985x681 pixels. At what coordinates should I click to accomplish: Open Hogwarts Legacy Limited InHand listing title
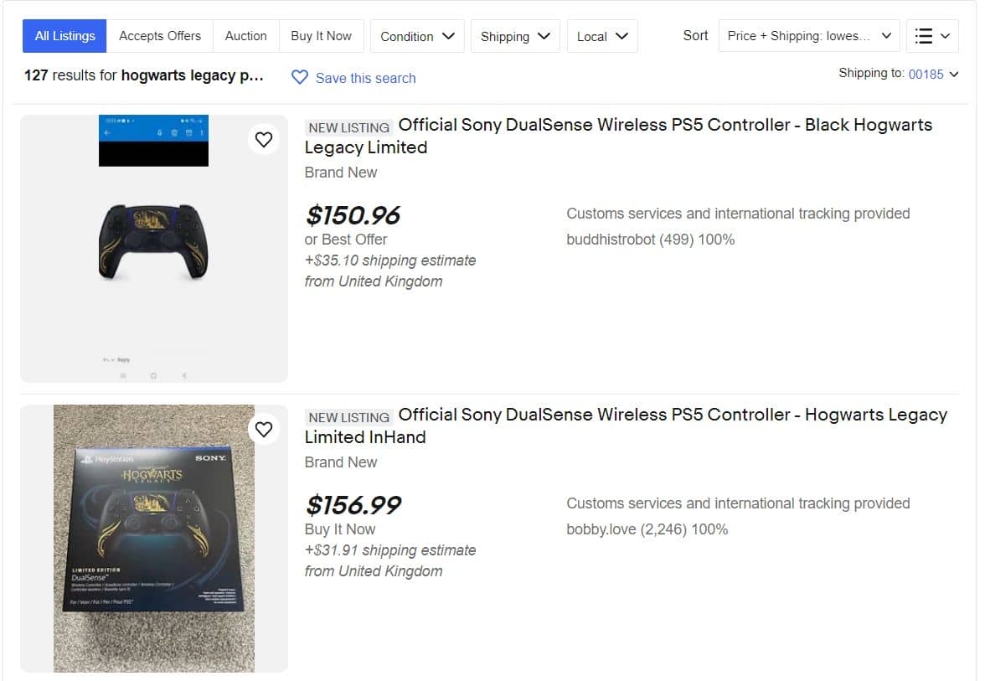tap(626, 426)
